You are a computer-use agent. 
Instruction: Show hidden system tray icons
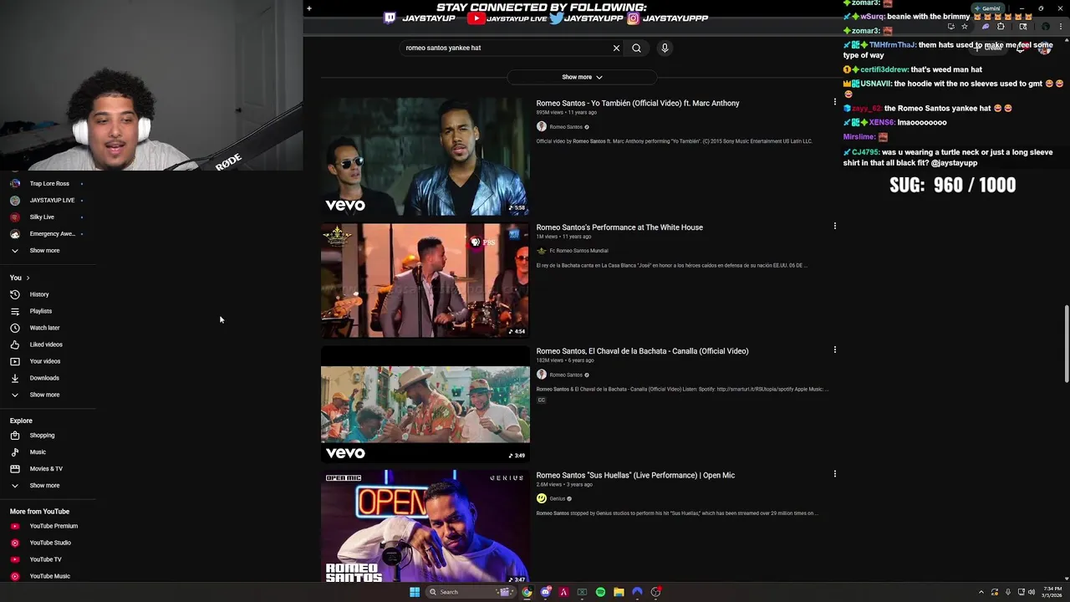[x=982, y=592]
